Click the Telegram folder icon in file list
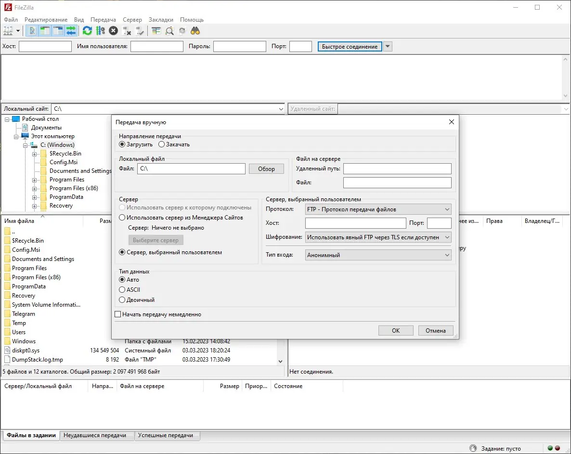The width and height of the screenshot is (571, 454). (7, 314)
